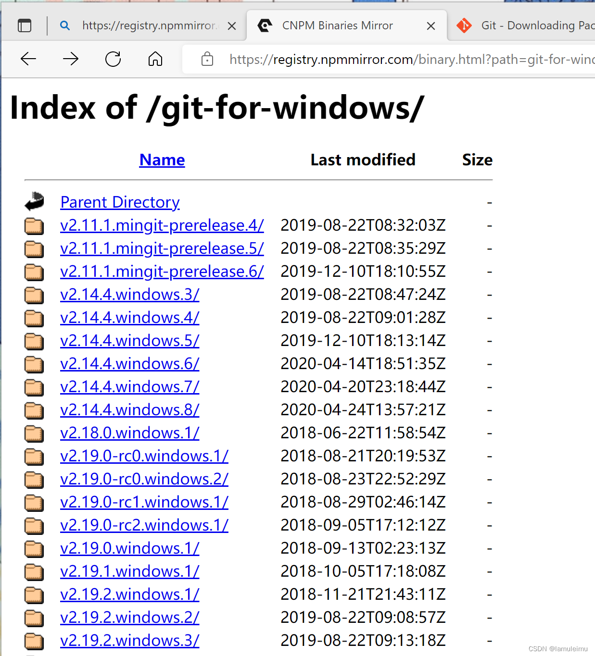The image size is (595, 656).
Task: Open v2.19.0-rc0.windows.1/ folder link
Action: pyautogui.click(x=144, y=456)
